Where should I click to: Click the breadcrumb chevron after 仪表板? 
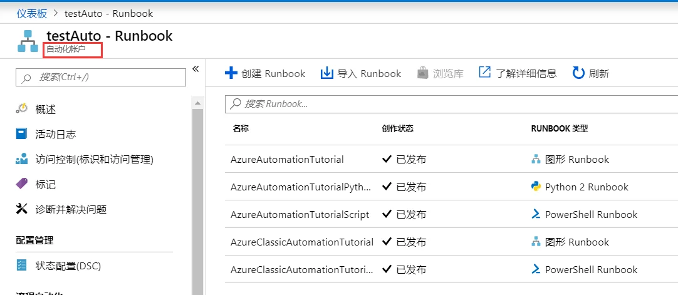pyautogui.click(x=56, y=13)
